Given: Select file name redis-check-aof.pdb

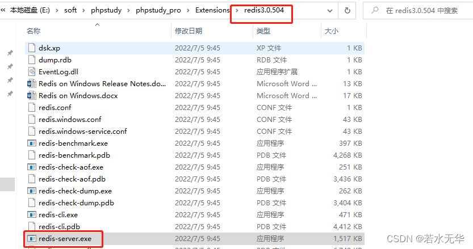Looking at the screenshot, I should [x=72, y=179].
